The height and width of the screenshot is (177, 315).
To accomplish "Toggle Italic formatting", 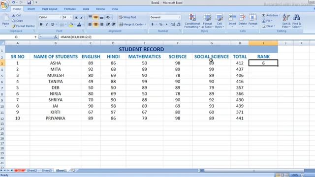I will 47,25.
